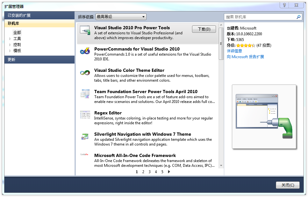Click the star rating in details pane
308x197 pixels.
pyautogui.click(x=246, y=45)
